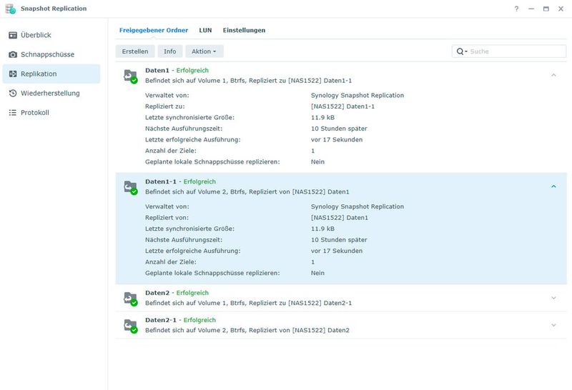Click Daten1 'Erfolgreich' status text
The width and height of the screenshot is (572, 390).
click(192, 70)
